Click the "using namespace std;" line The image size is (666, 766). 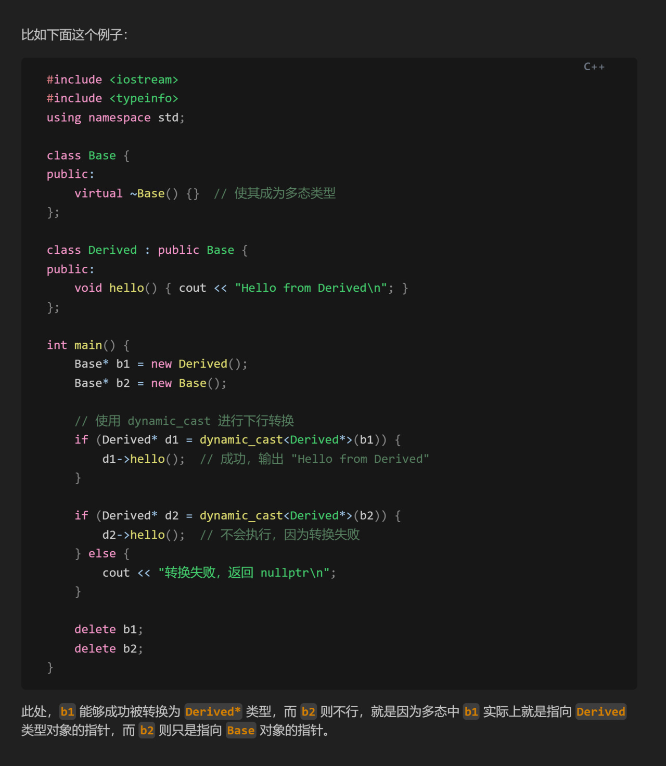[116, 118]
